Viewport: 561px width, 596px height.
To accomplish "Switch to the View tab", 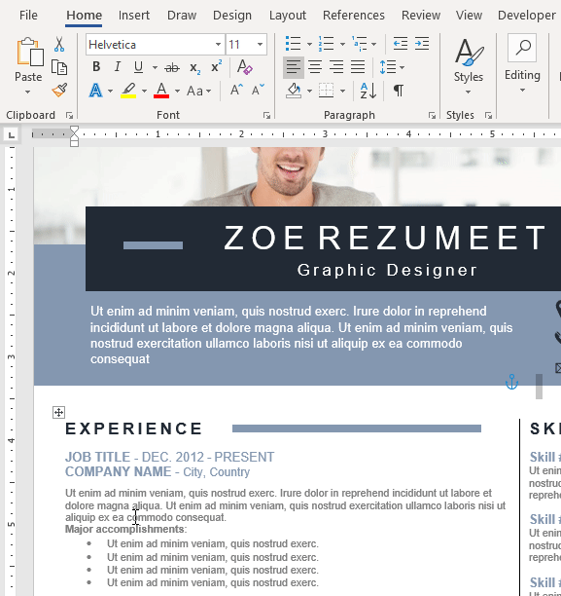I will click(470, 16).
